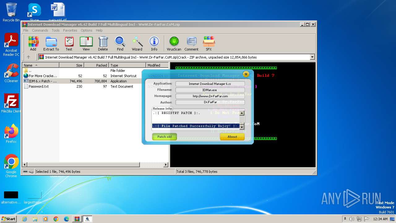This screenshot has width=396, height=223.
Task: Open Firefox desktop shortcut
Action: coord(11,134)
